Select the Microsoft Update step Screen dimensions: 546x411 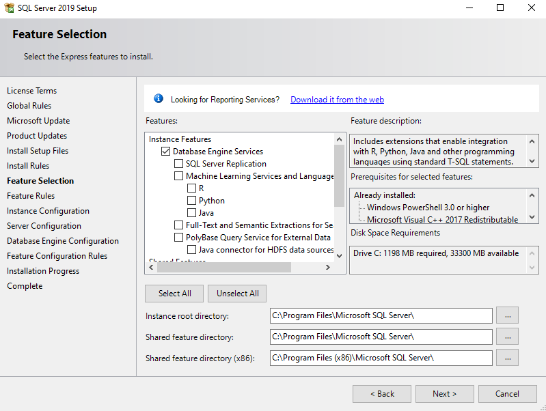pyautogui.click(x=38, y=120)
